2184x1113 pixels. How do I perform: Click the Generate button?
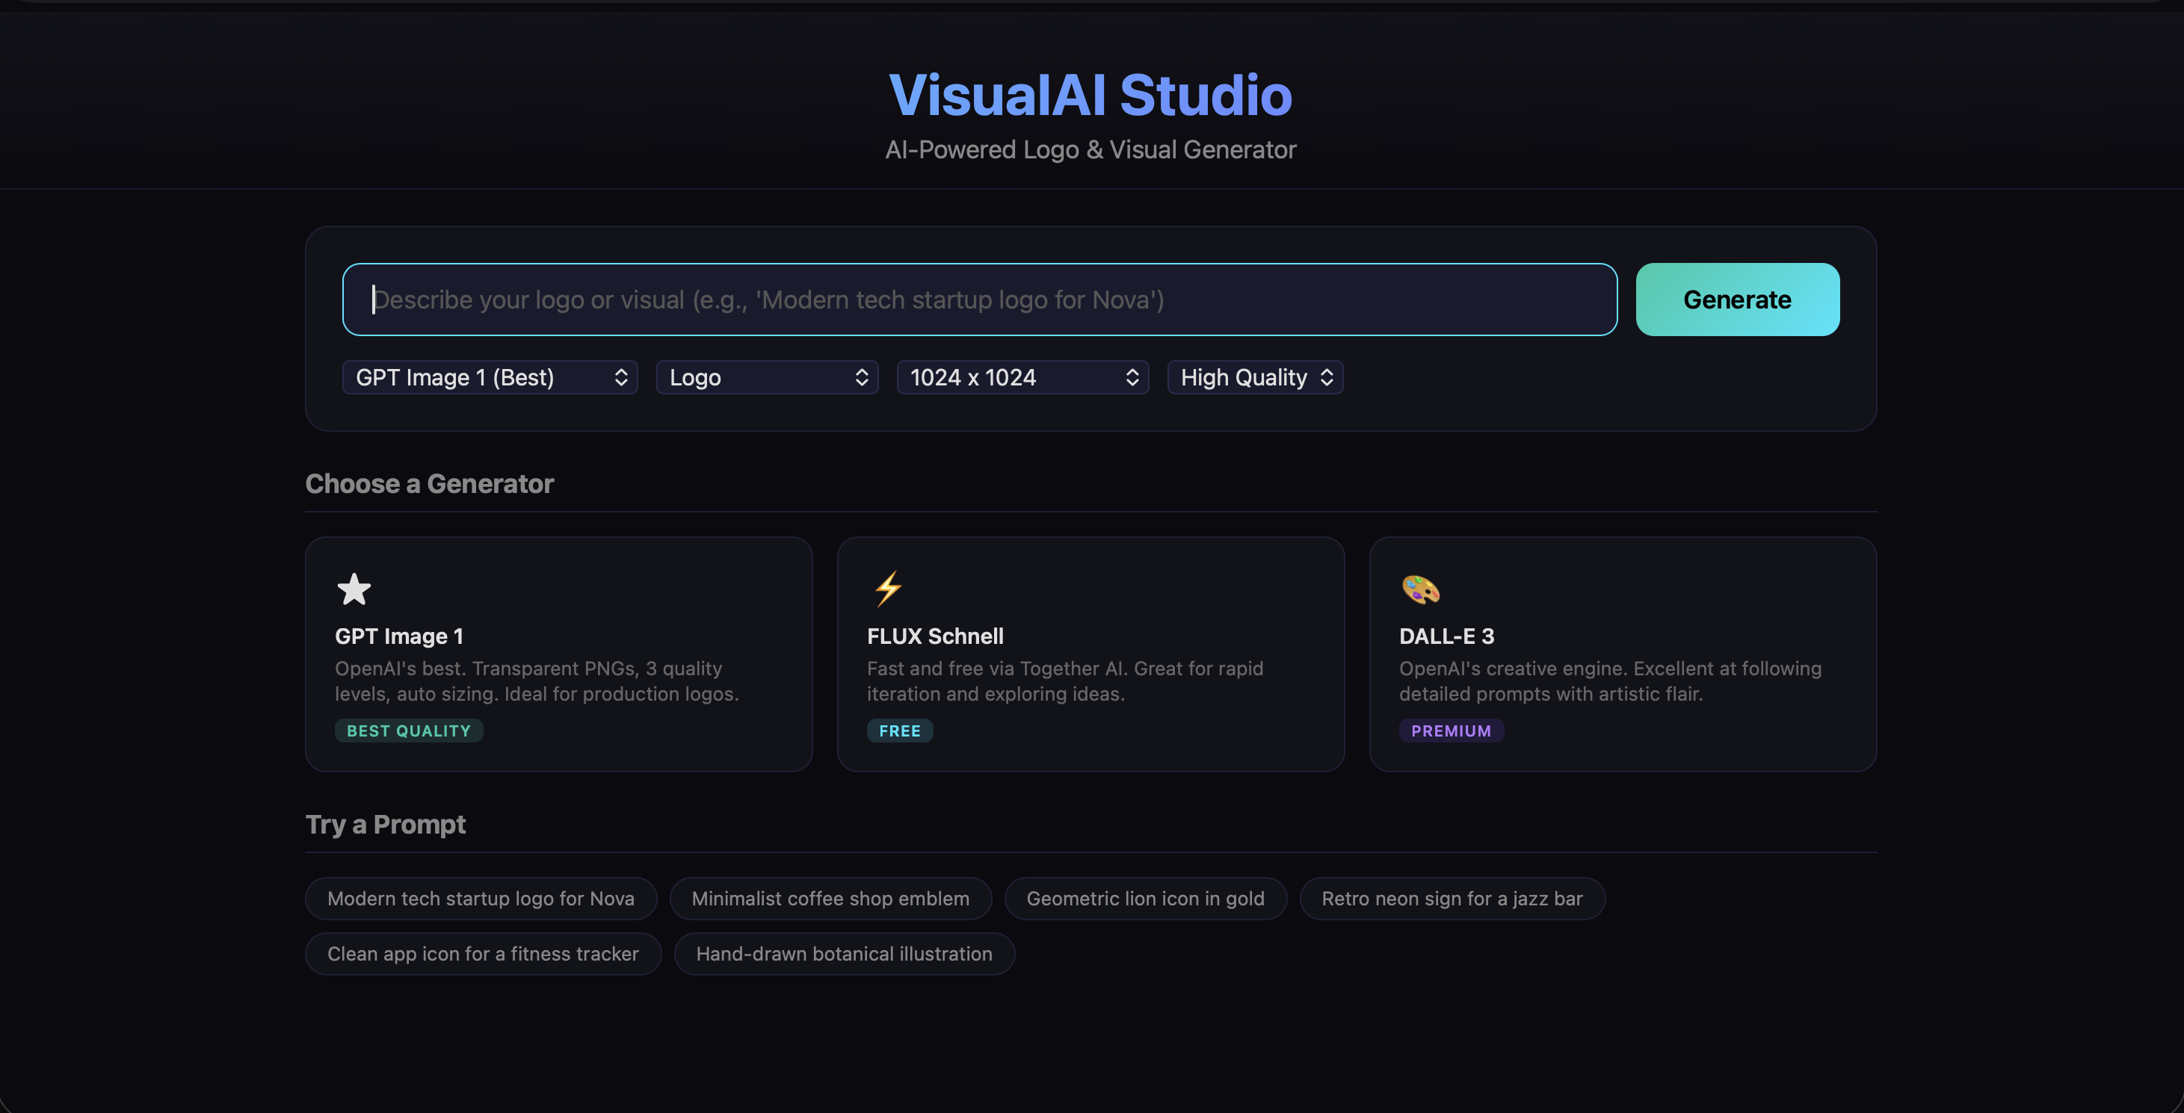[1737, 300]
